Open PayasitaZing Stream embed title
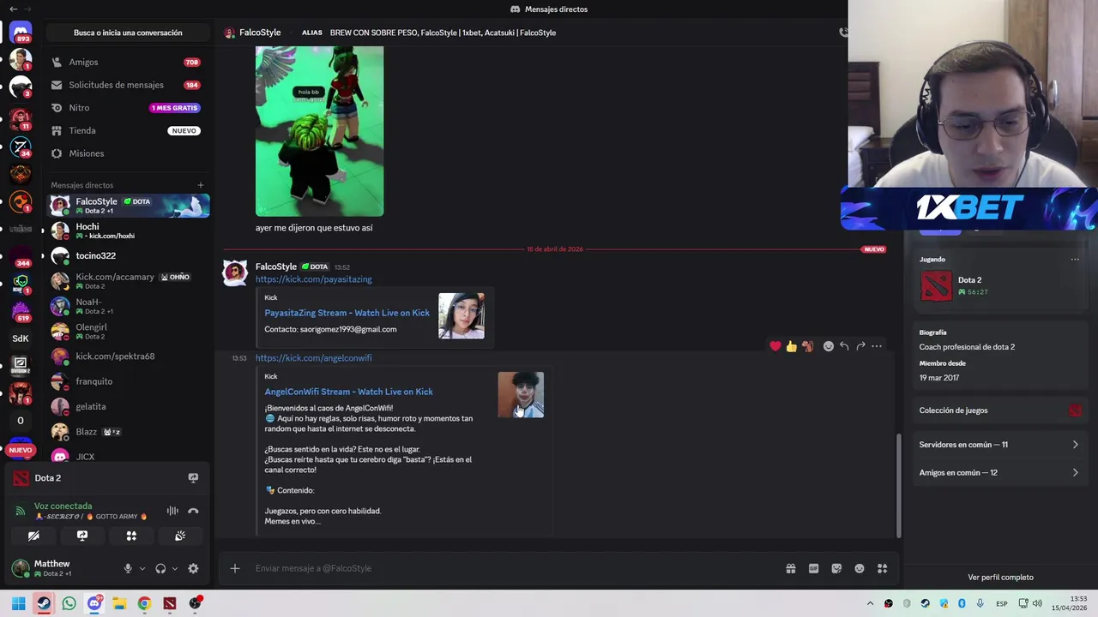The width and height of the screenshot is (1098, 617). (x=347, y=313)
